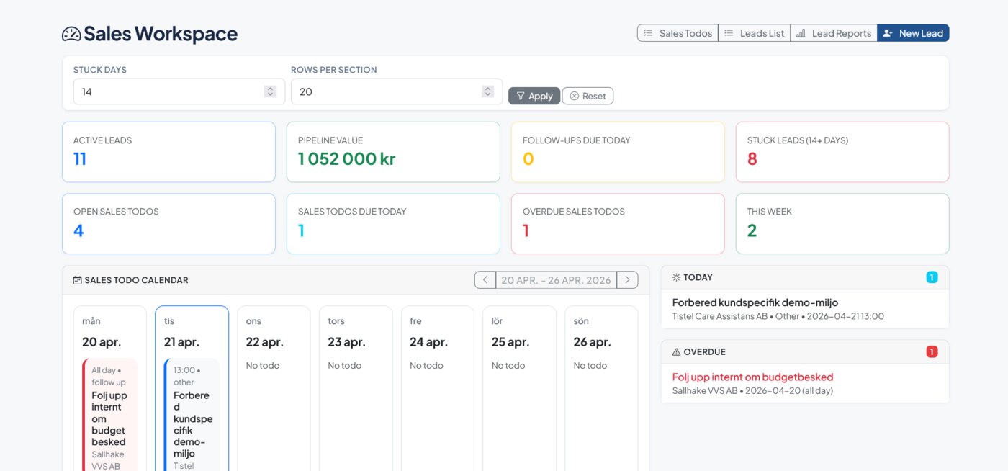Click the sun icon in the Today panel

coord(675,277)
